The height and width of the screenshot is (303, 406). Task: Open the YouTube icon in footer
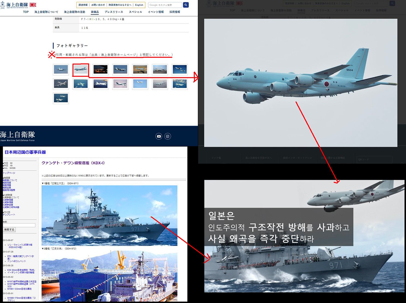click(x=159, y=136)
